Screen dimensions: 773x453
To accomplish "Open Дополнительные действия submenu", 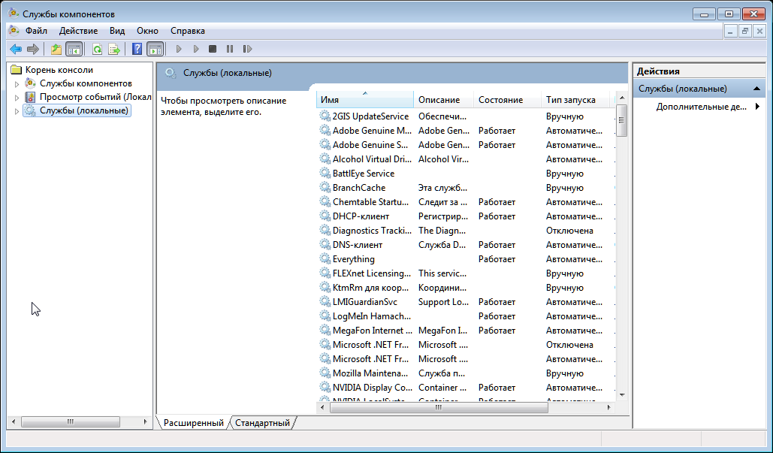I will [x=701, y=107].
